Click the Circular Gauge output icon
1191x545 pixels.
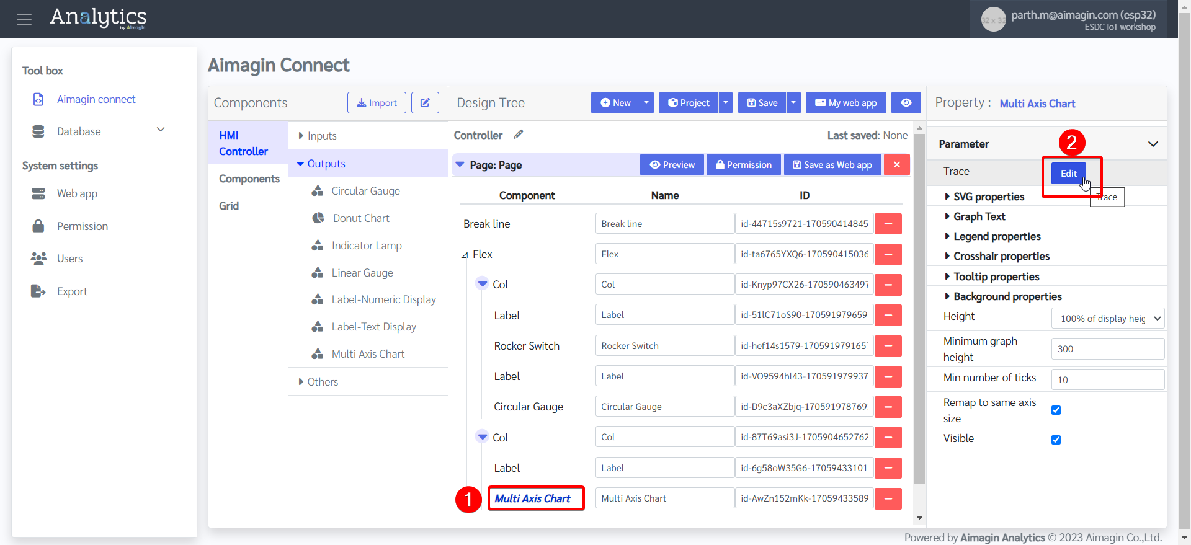tap(318, 191)
